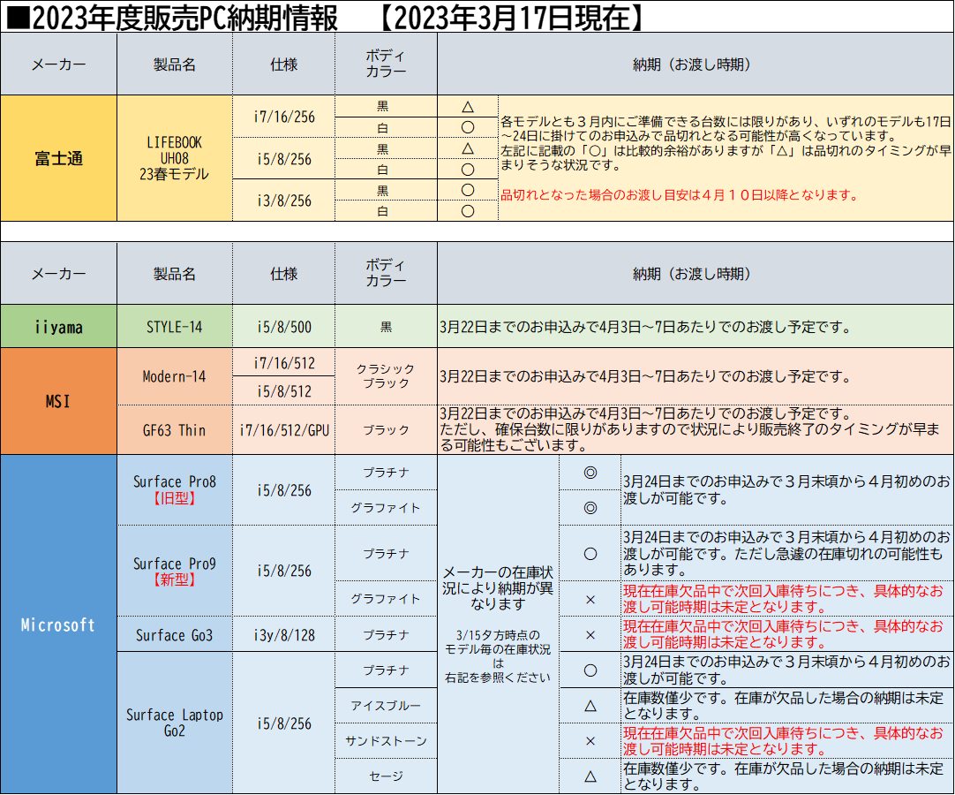Select the Surface Laptop Go2 product cell
Viewport: 955px width, 795px height.
point(174,723)
